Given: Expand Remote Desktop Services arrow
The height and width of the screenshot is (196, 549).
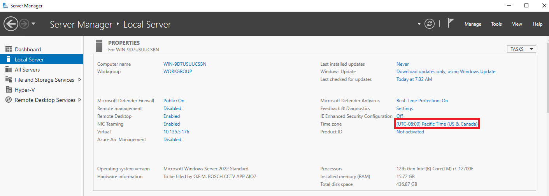Looking at the screenshot, I should [x=80, y=100].
